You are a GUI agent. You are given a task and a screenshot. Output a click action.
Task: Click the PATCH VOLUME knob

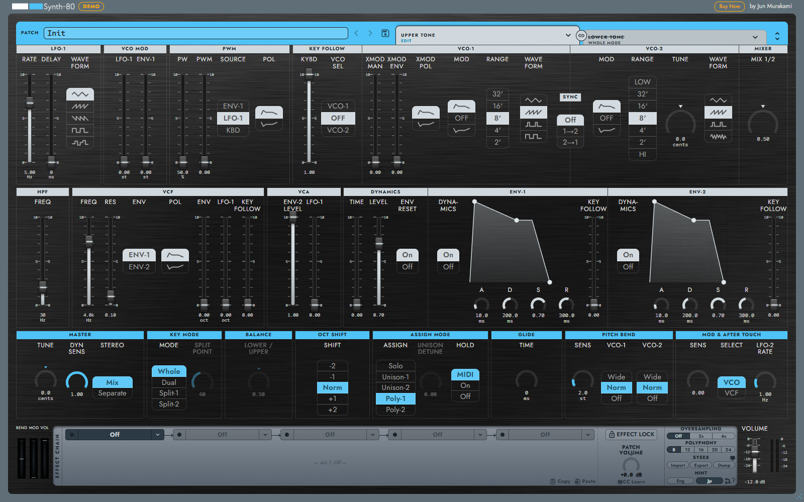coord(631,464)
